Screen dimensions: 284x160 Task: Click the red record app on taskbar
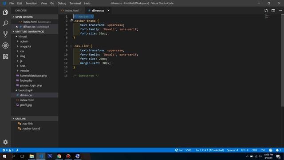click(68, 156)
